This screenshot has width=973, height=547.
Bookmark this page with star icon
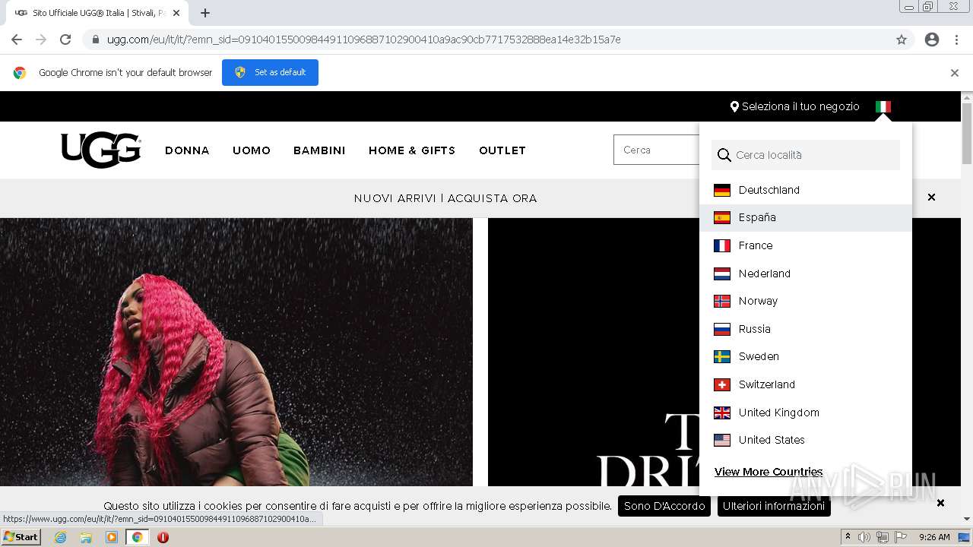(x=902, y=40)
